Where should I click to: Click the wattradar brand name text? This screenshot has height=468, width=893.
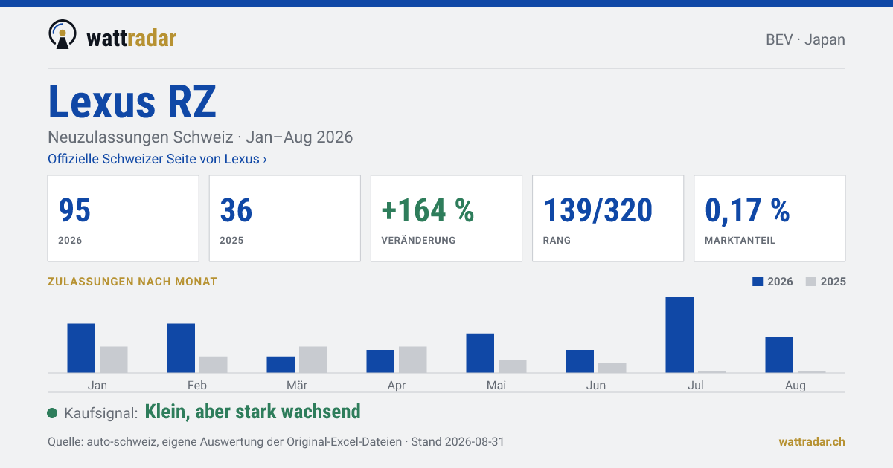pyautogui.click(x=131, y=37)
